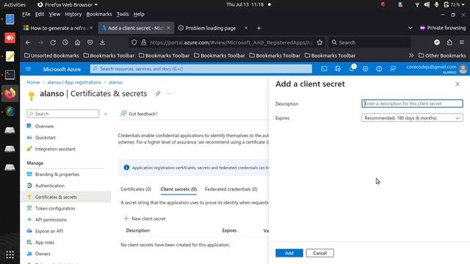This screenshot has width=470, height=264.
Task: Open Cloud Shell from the Azure header
Action: point(324,69)
